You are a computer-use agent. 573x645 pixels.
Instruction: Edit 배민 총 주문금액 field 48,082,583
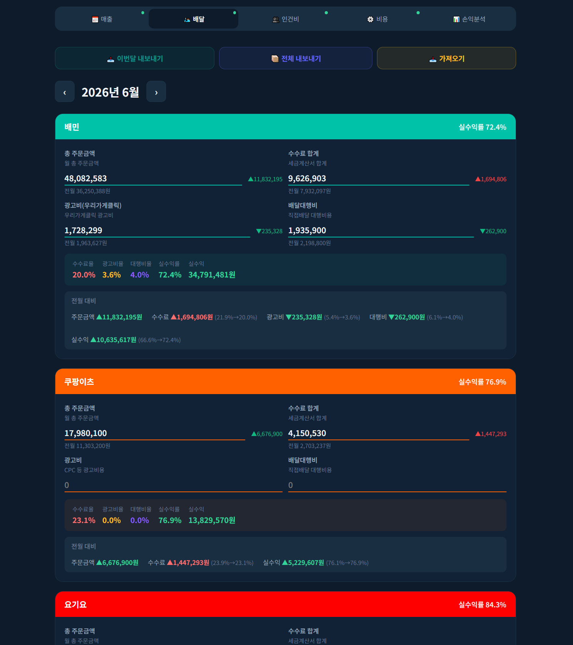tap(153, 179)
